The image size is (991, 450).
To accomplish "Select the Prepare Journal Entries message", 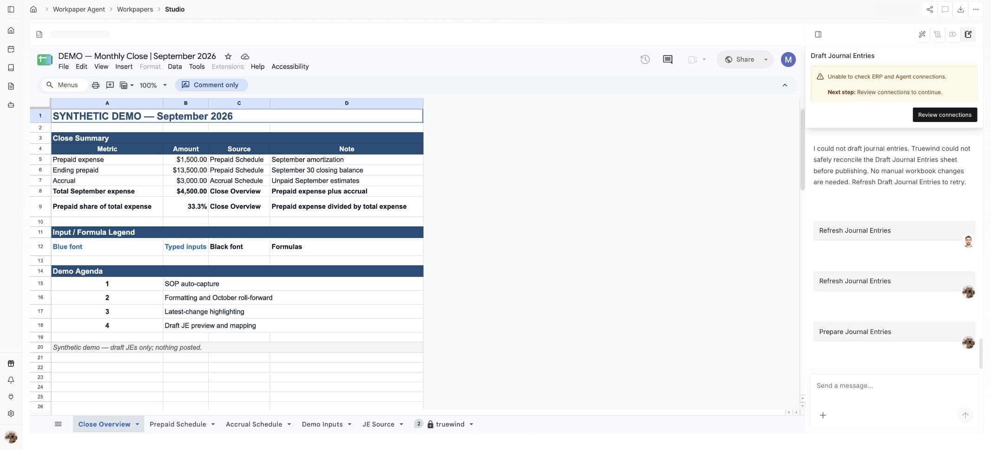I will [x=893, y=332].
